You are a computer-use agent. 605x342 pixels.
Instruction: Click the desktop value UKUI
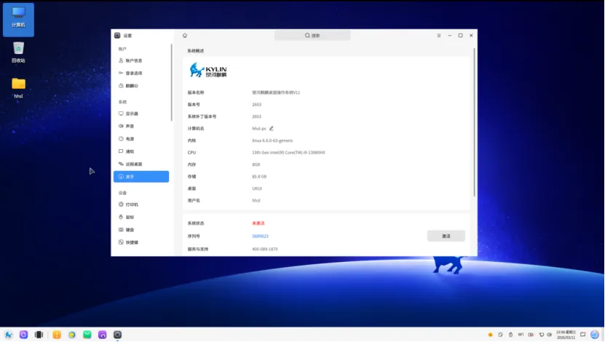(257, 188)
